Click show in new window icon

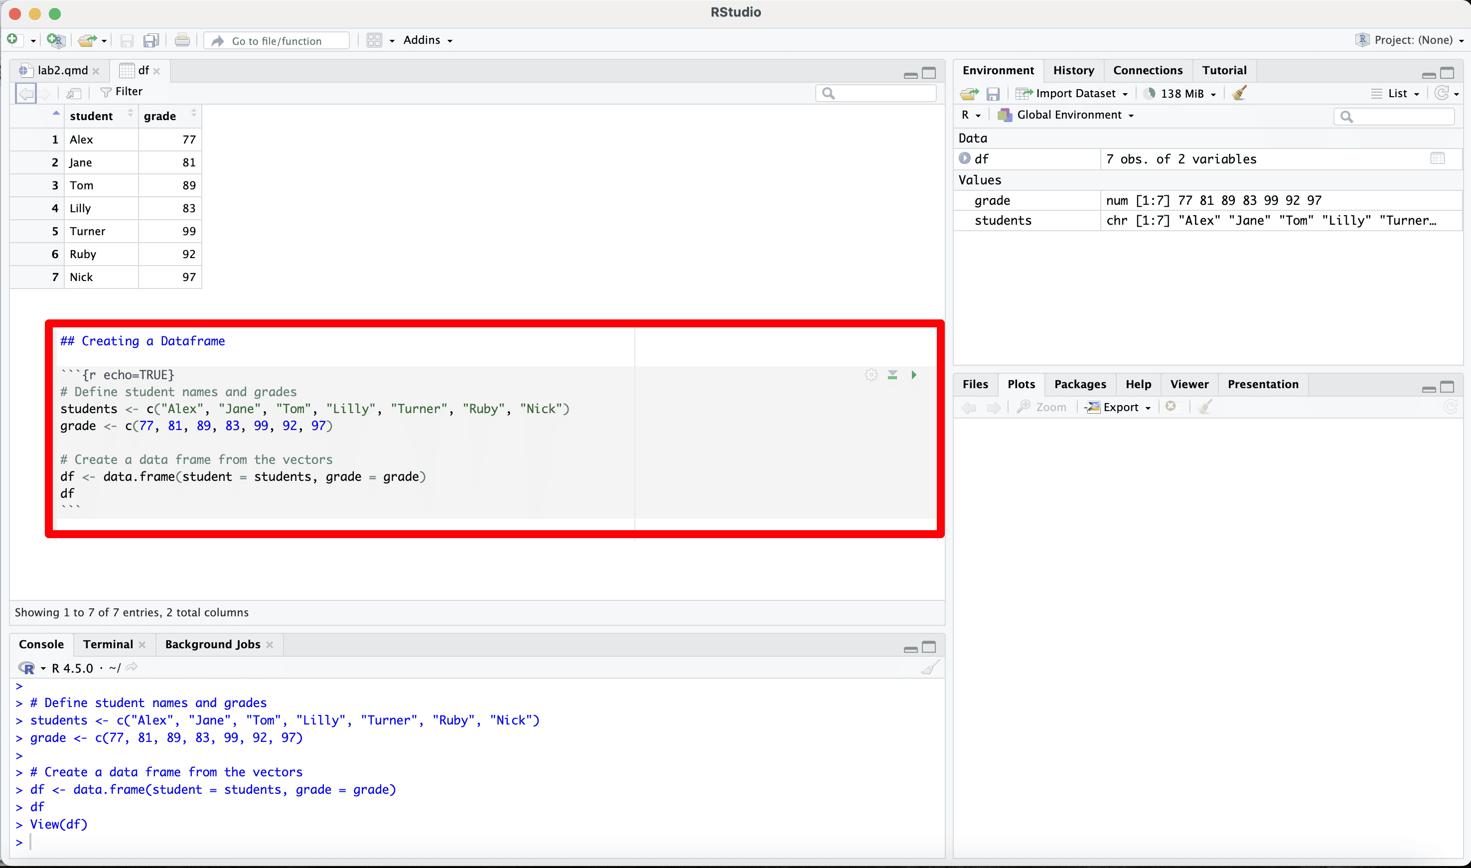(x=74, y=92)
